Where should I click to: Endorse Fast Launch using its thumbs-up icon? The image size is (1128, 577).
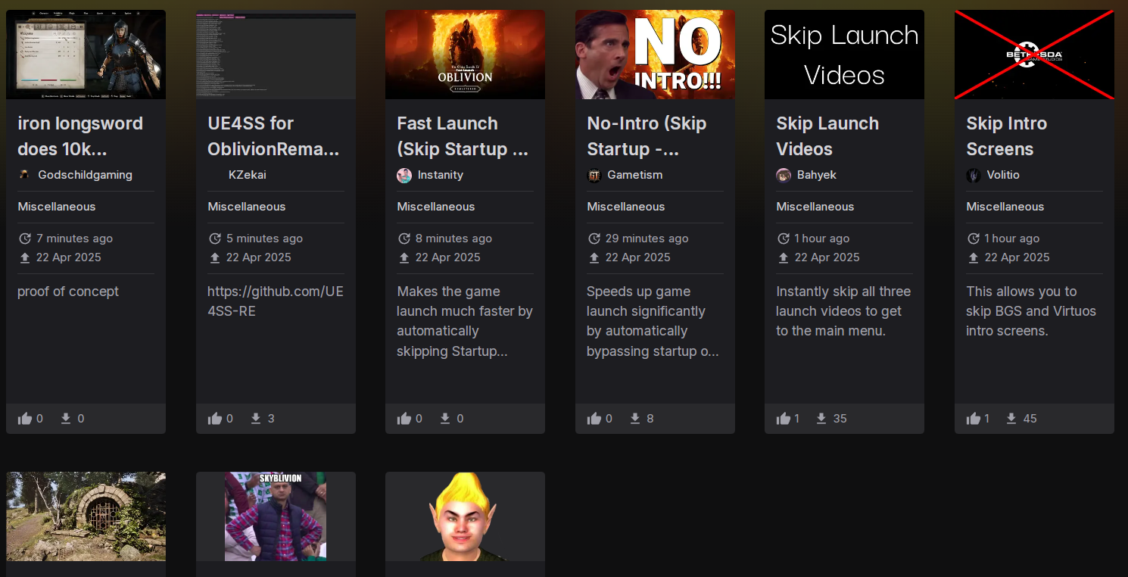(x=404, y=419)
